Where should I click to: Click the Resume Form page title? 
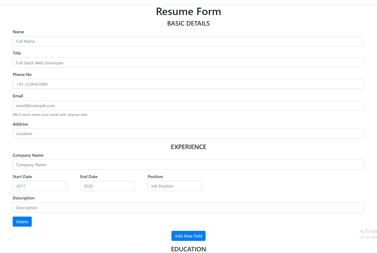click(x=188, y=11)
